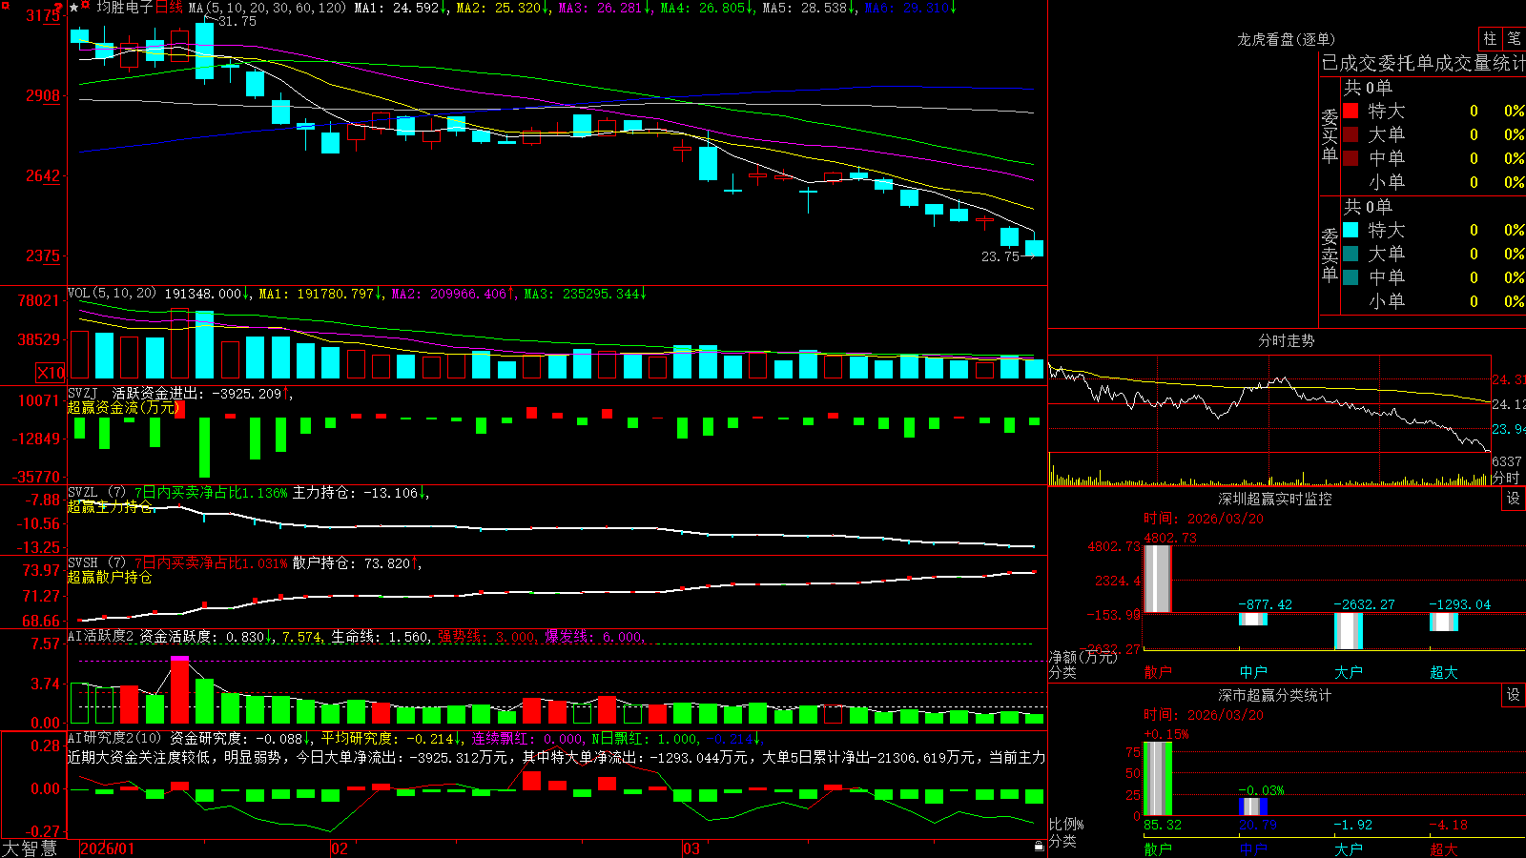The width and height of the screenshot is (1526, 858).
Task: Click the SVZL (7) indicator name
Action: 96,493
